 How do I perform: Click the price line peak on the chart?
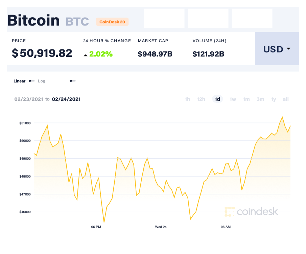tap(283, 117)
